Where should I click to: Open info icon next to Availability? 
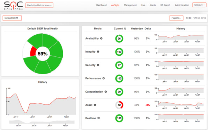pos(101,38)
